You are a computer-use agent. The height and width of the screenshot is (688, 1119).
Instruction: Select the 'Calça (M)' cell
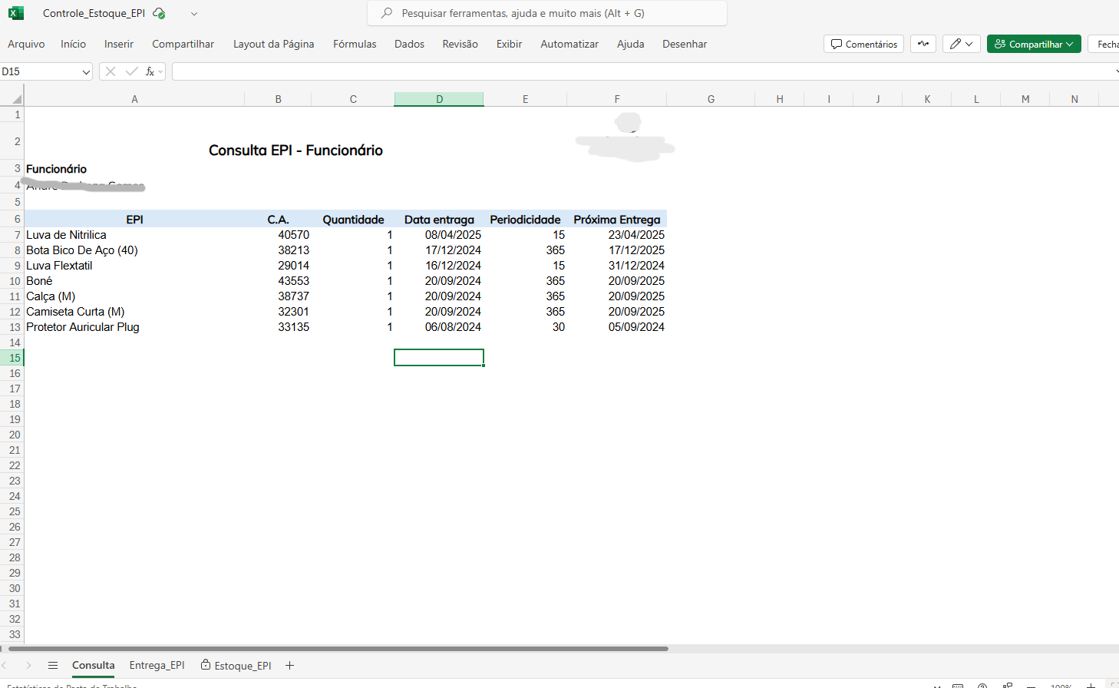click(134, 296)
